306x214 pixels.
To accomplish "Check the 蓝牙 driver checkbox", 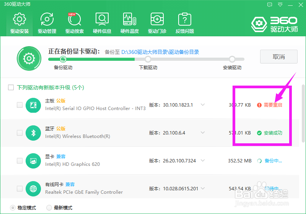I will [x=20, y=133].
